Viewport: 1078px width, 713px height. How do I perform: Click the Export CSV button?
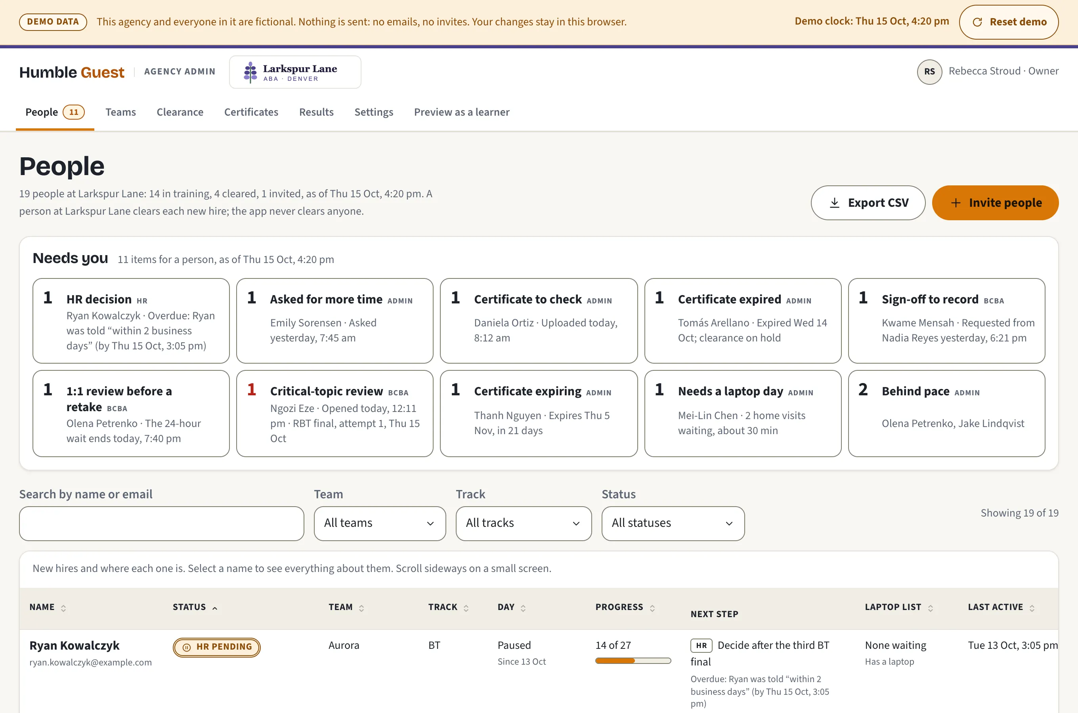pos(868,203)
